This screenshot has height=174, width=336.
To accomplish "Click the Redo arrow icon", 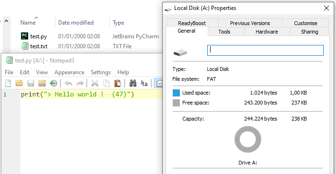I will [x=80, y=83].
